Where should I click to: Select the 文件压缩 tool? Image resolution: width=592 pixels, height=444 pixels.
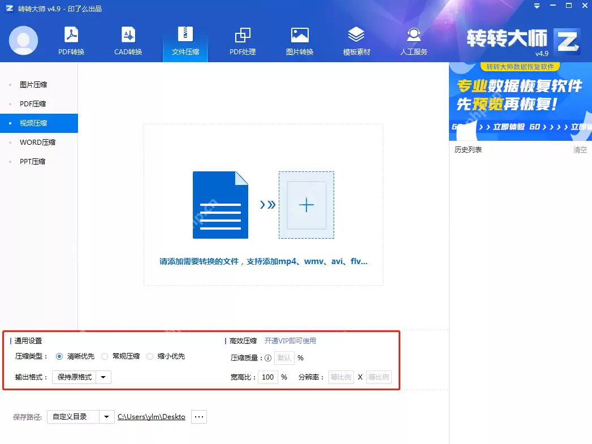(185, 40)
